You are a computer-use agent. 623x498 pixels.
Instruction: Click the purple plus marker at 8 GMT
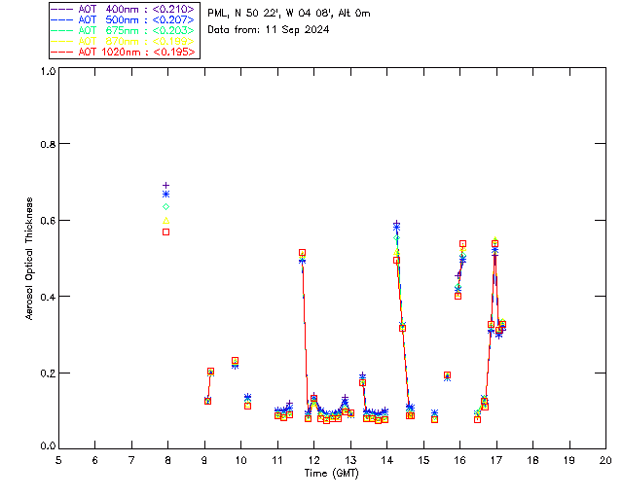pos(166,185)
